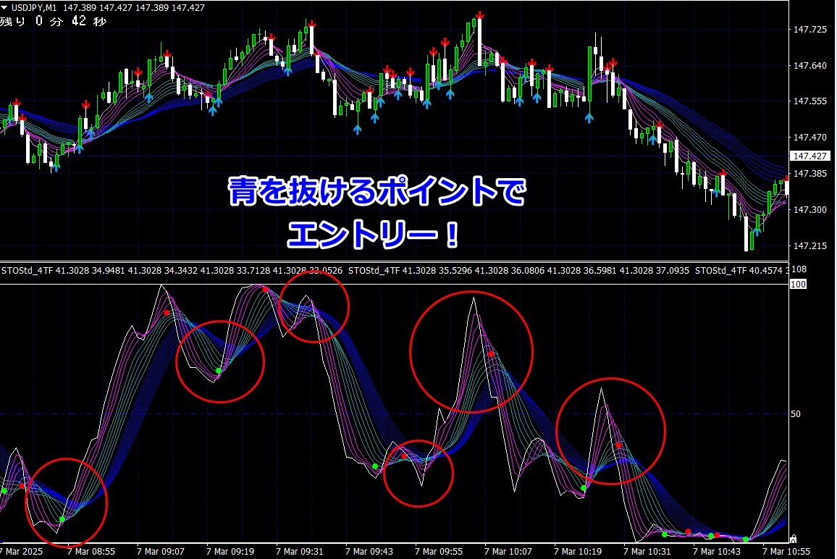837x559 pixels.
Task: Click the 7 Mar 09:07 time label
Action: [x=160, y=551]
